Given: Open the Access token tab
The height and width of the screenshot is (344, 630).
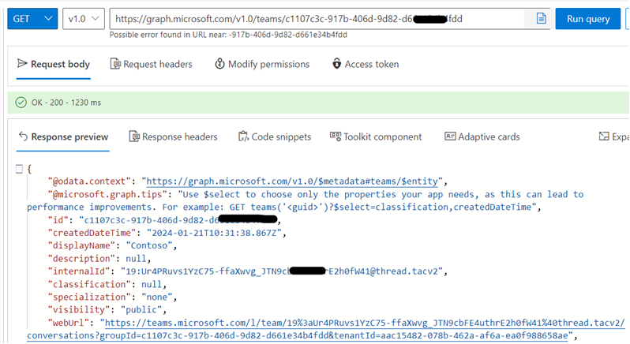Looking at the screenshot, I should 366,64.
